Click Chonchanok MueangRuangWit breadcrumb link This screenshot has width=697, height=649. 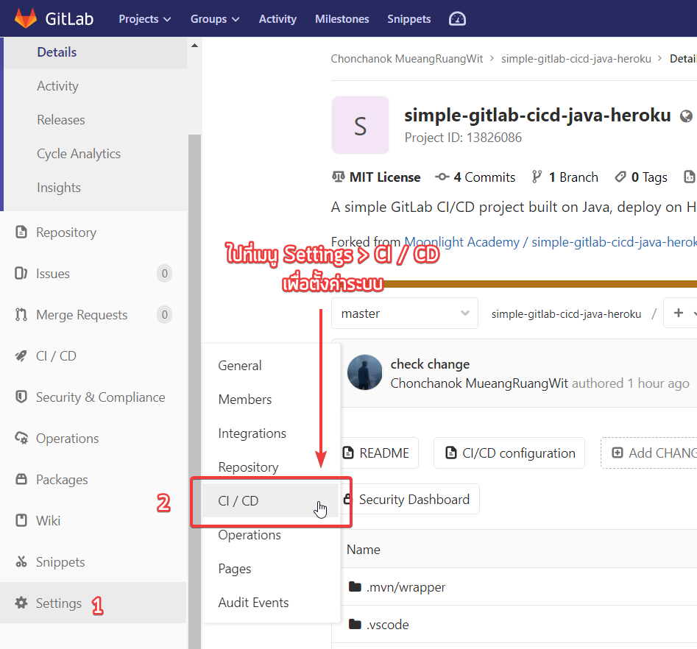406,59
